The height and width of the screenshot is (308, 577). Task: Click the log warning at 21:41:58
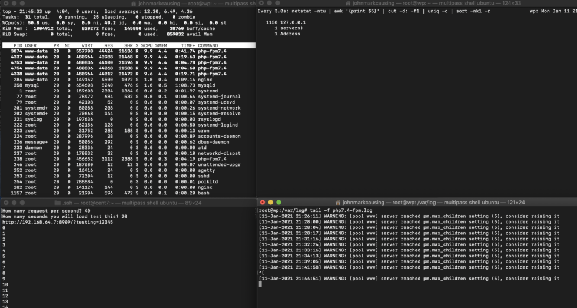[409, 267]
